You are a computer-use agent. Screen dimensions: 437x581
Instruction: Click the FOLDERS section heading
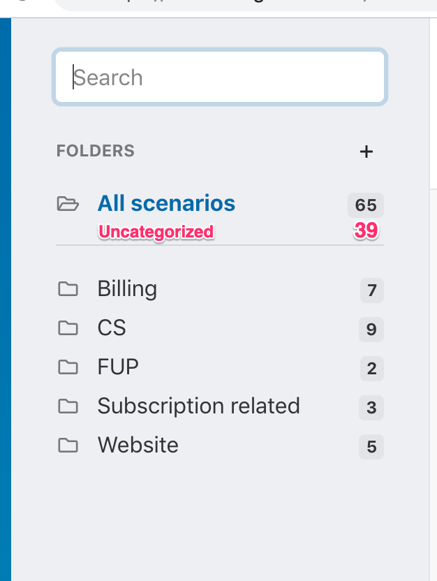coord(96,151)
